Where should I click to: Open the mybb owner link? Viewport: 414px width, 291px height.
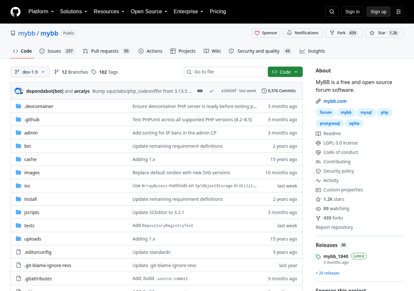click(x=27, y=33)
